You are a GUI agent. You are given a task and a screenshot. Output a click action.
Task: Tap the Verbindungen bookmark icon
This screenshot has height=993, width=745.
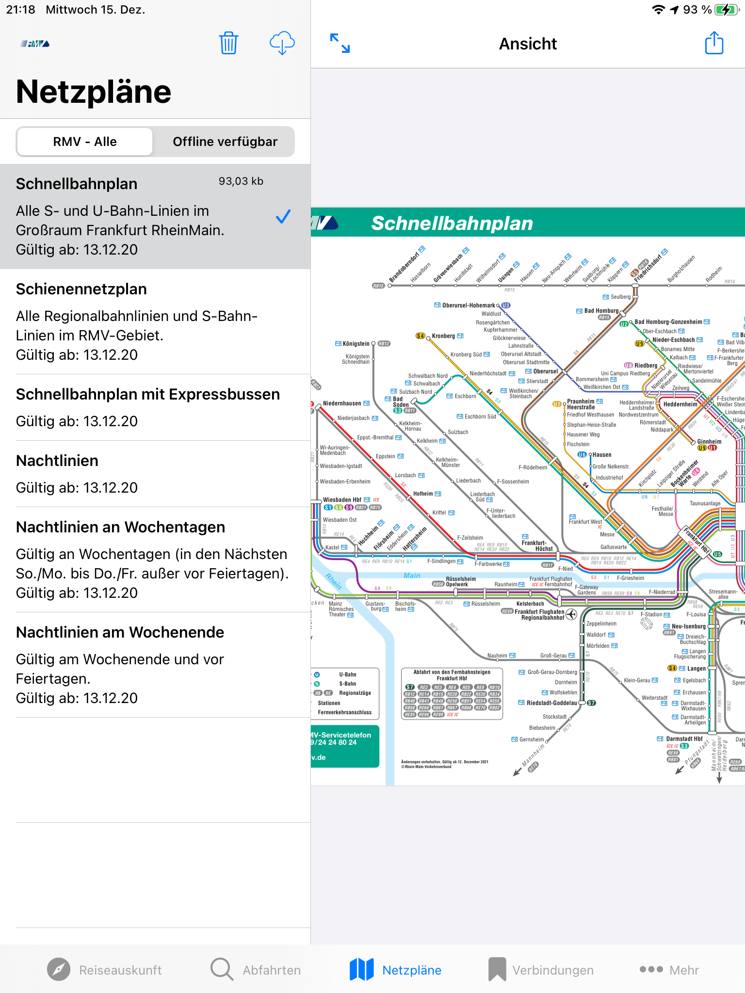click(x=497, y=969)
